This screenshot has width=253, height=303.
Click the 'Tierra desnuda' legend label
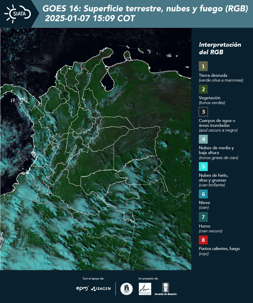[213, 75]
